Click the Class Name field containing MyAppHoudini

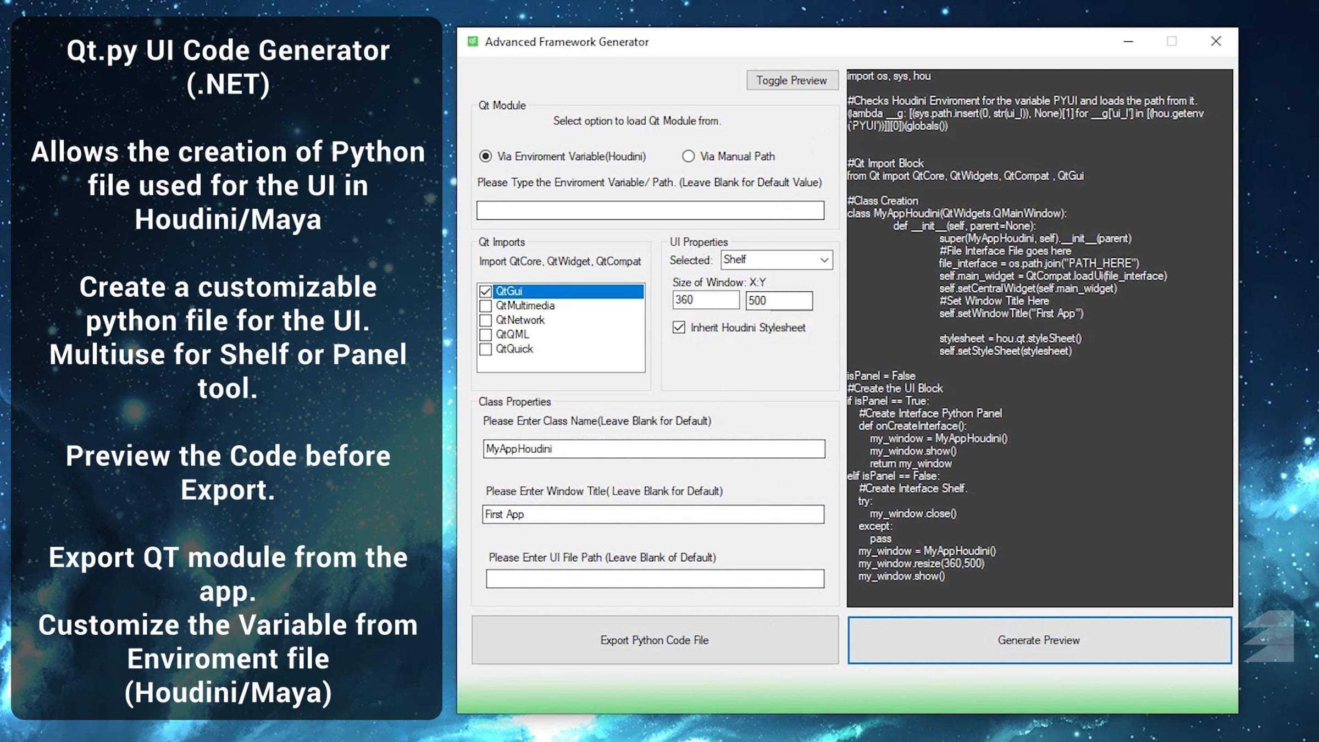point(654,449)
